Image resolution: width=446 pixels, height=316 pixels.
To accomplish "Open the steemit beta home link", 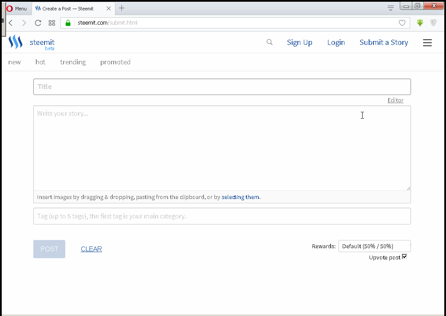I will pyautogui.click(x=42, y=44).
